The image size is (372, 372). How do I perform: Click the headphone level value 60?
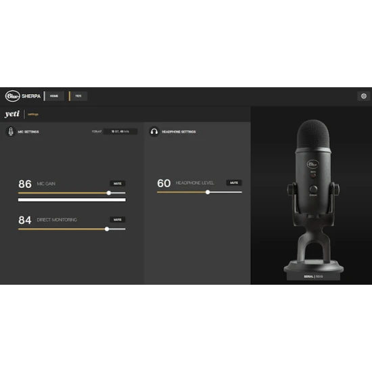(x=164, y=183)
